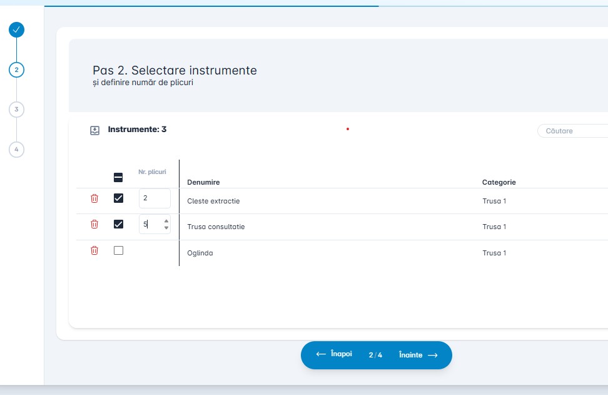Remove Oglinda using its trash icon
This screenshot has width=608, height=395.
94,250
